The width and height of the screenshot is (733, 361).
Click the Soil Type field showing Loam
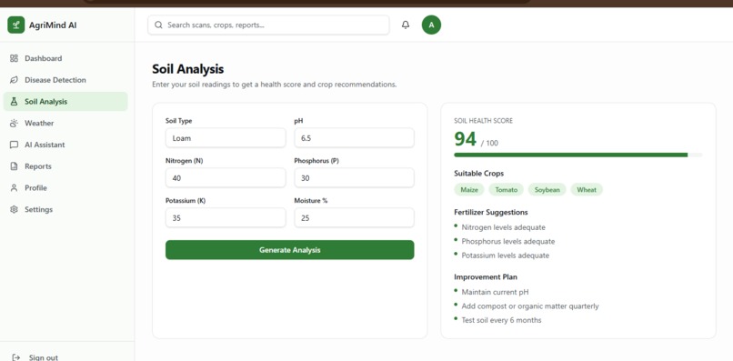click(x=226, y=138)
